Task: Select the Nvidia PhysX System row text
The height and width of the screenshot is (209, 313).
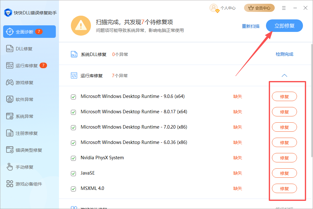Action: coord(102,158)
